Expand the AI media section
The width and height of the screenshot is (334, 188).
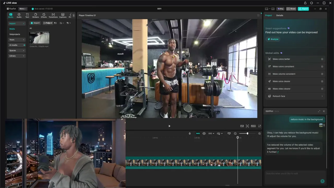tap(17, 45)
